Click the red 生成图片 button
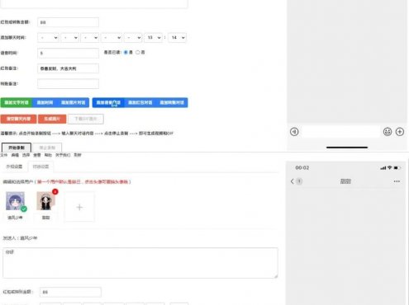The width and height of the screenshot is (409, 305). [x=52, y=119]
